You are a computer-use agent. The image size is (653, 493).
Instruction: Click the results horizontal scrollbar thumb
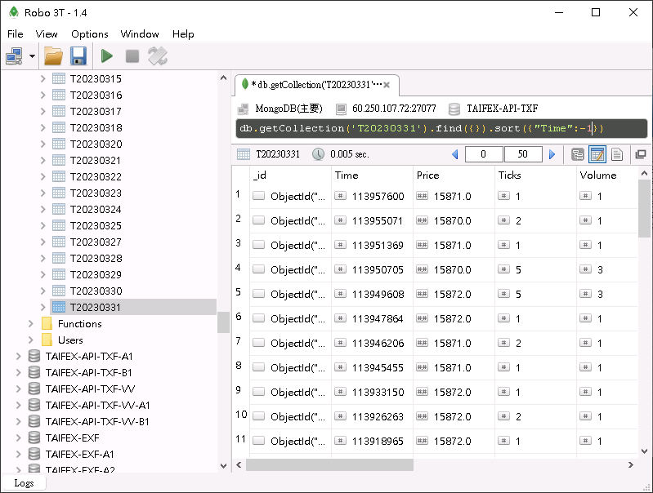pos(329,464)
